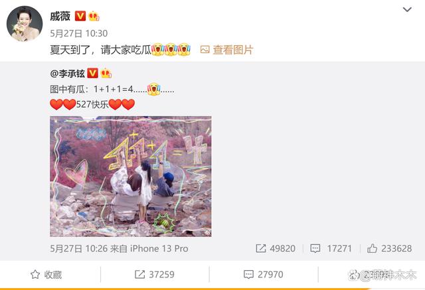Click the crown icon beside 李承铉
425x290 pixels.
click(x=106, y=74)
